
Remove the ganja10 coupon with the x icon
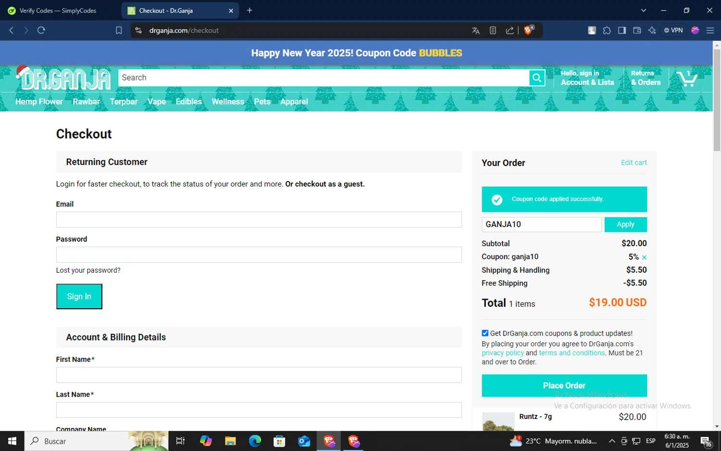pyautogui.click(x=644, y=258)
